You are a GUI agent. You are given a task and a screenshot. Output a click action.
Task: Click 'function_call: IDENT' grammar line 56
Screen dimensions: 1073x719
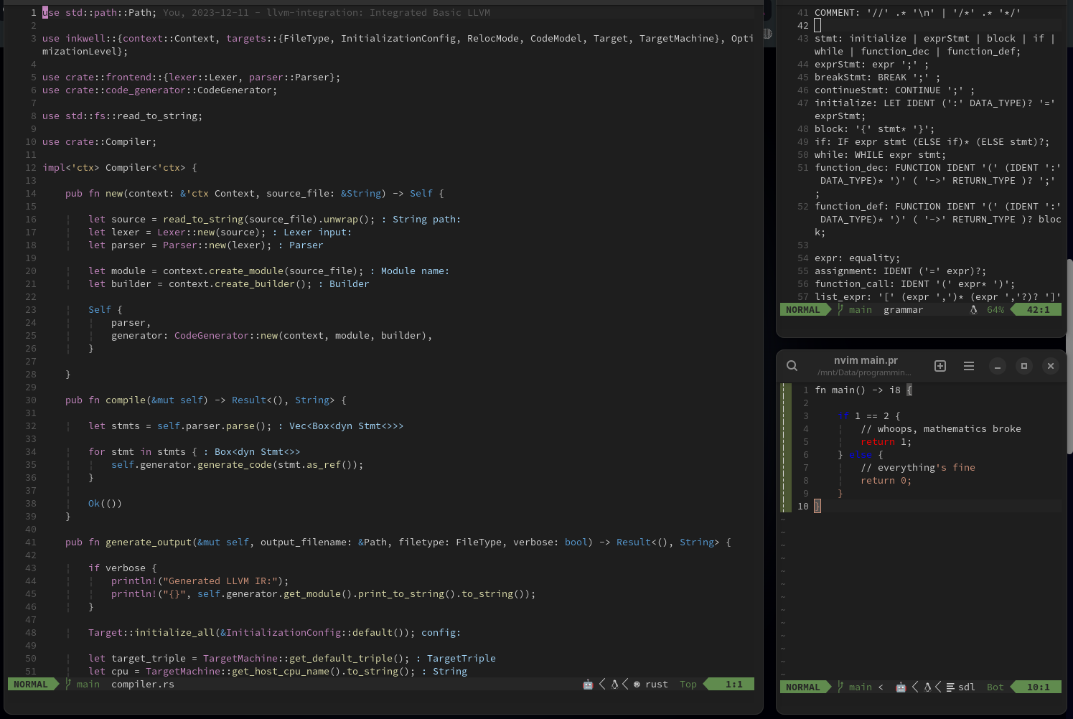pos(872,284)
